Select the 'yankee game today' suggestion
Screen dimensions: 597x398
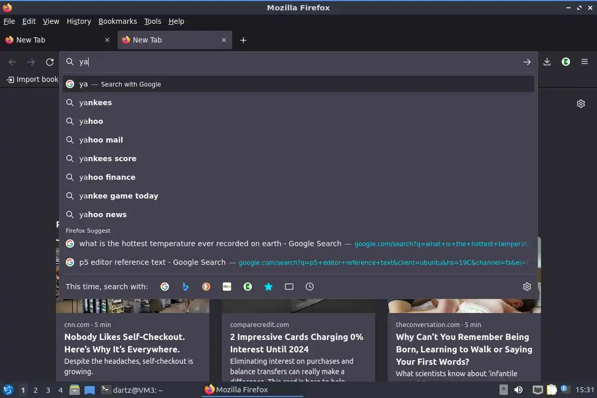tap(298, 196)
